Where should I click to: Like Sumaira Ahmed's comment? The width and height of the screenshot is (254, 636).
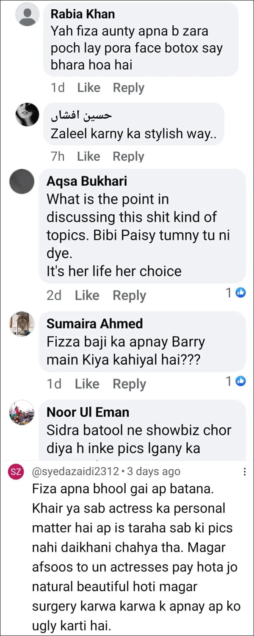click(x=87, y=384)
